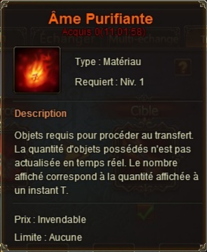Select the Prix : Invendable line
Viewport: 207px width, 252px height.
(50, 220)
